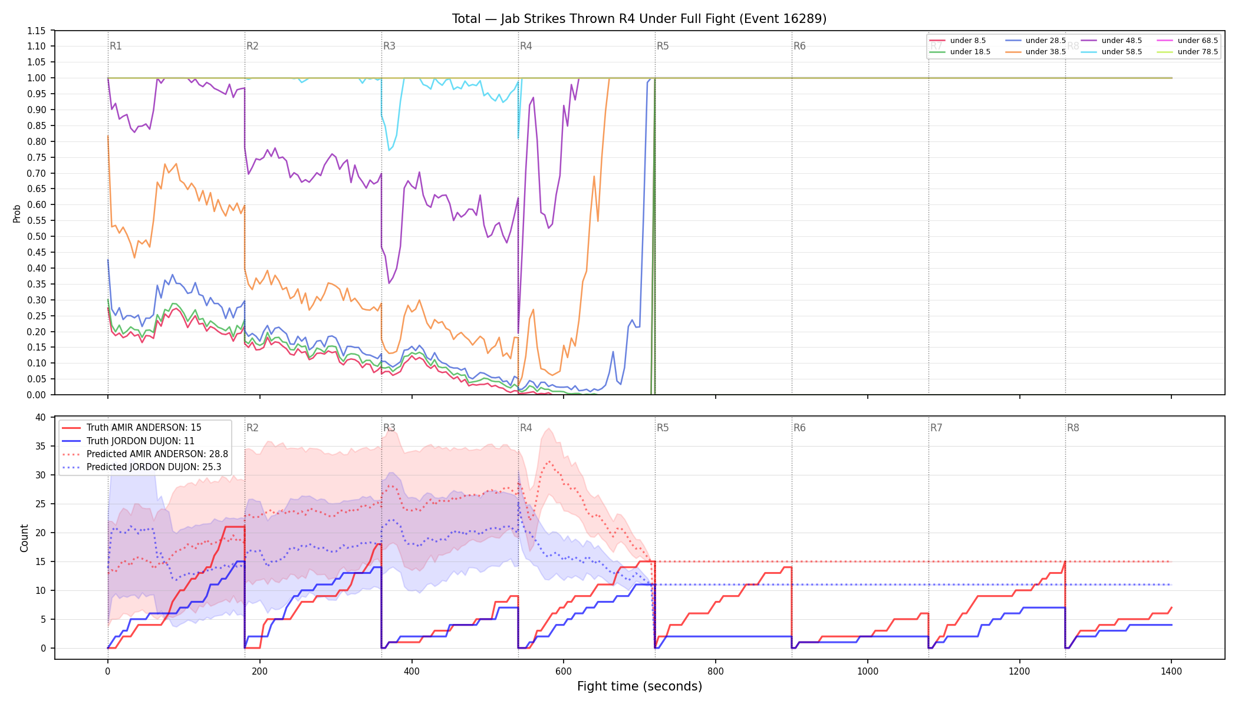Click the 15 tick on the Count axis
This screenshot has width=1238, height=707.
pyautogui.click(x=41, y=561)
